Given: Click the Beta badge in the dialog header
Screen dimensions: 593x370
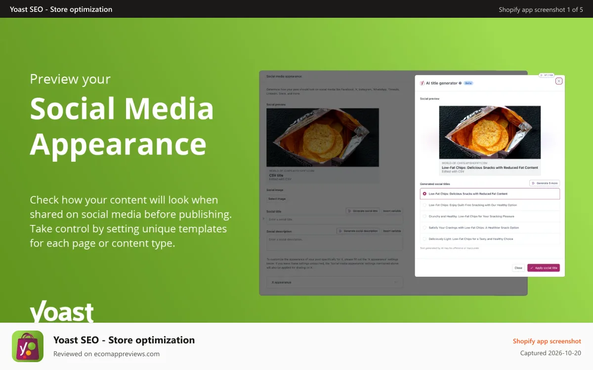Looking at the screenshot, I should tap(468, 83).
